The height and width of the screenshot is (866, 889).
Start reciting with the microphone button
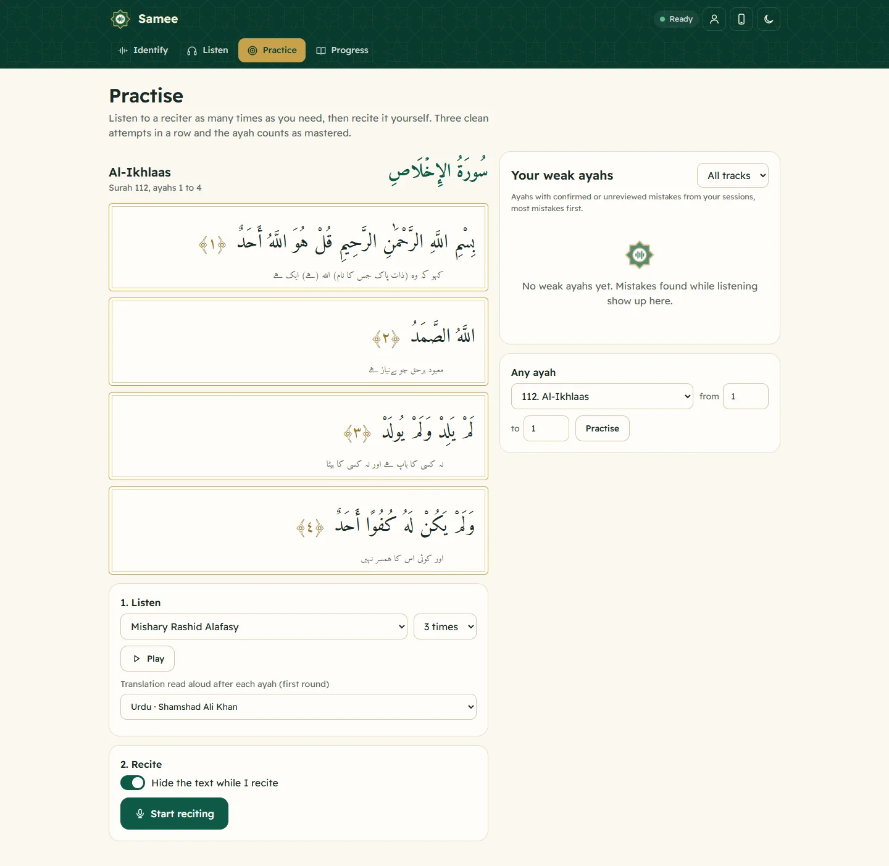[x=174, y=814]
